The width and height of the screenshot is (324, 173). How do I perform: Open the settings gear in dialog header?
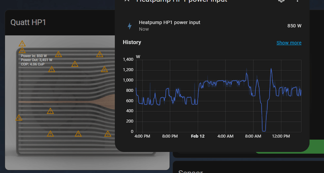[x=281, y=1]
